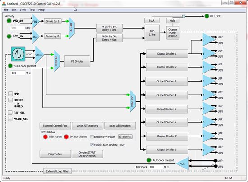Click the PLL LOCK green indicator
The width and height of the screenshot is (248, 182).
pyautogui.click(x=207, y=16)
